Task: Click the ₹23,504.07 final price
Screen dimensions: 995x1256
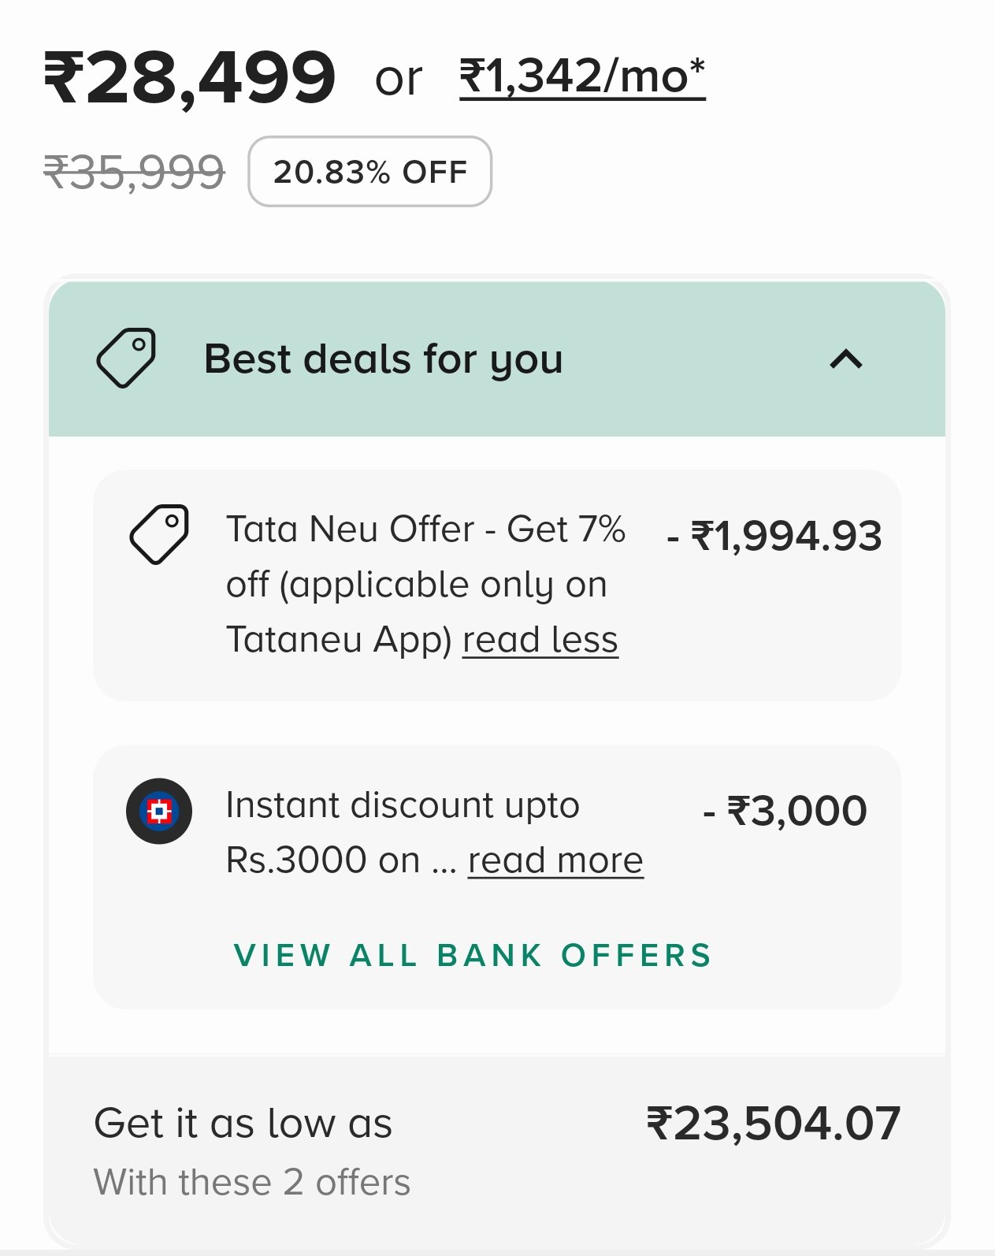Action: [x=773, y=1123]
